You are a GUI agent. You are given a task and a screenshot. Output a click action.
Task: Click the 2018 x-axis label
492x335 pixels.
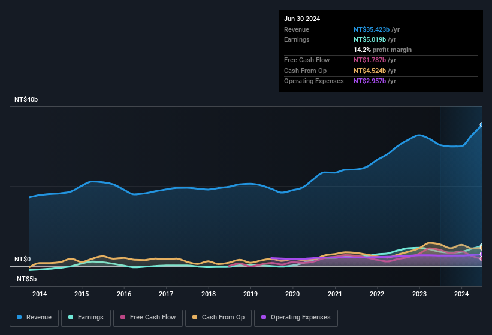[209, 294]
